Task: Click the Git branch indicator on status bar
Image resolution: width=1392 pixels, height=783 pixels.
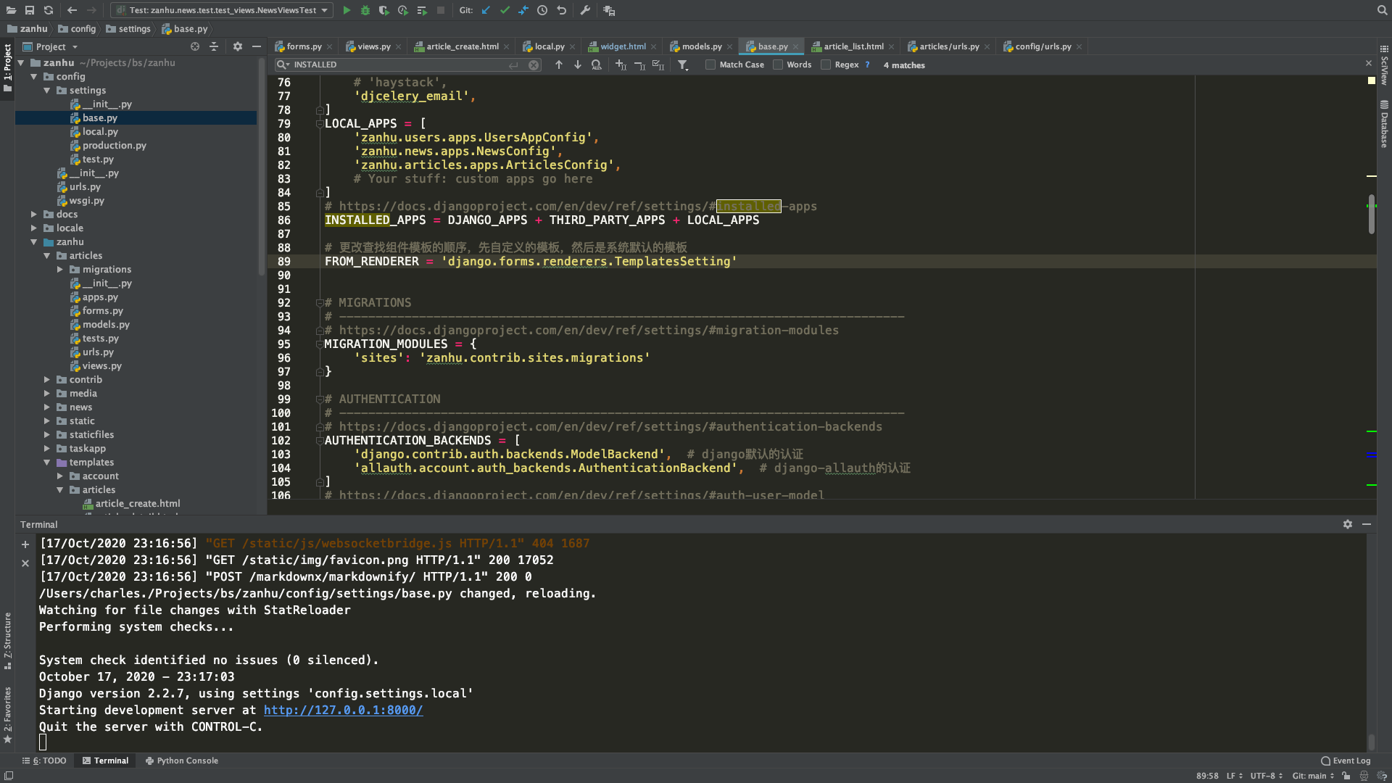Action: point(1314,775)
